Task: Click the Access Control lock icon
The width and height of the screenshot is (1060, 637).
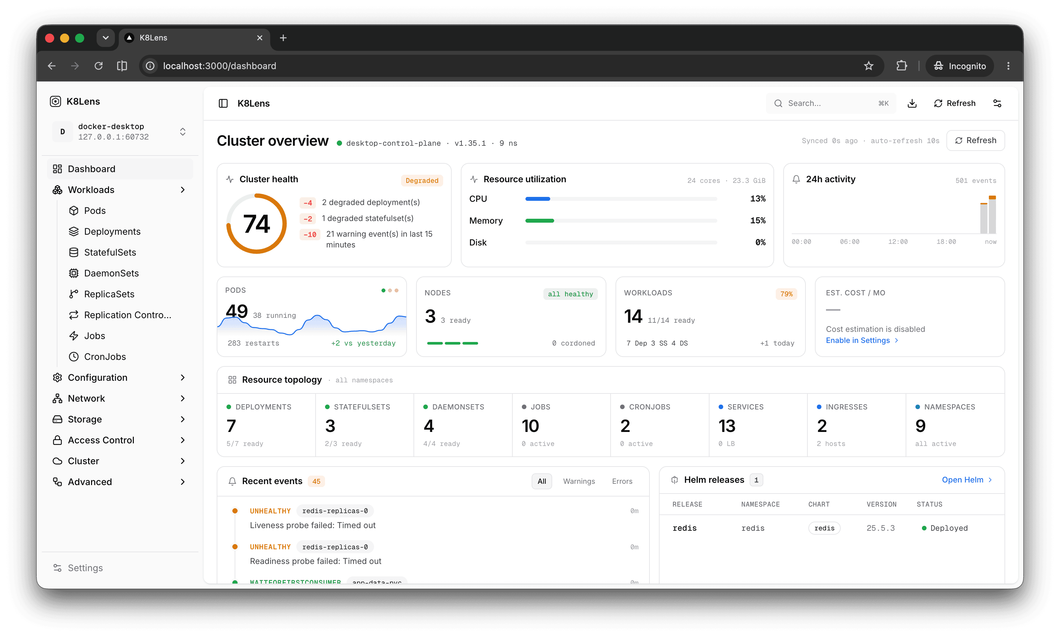Action: click(57, 440)
